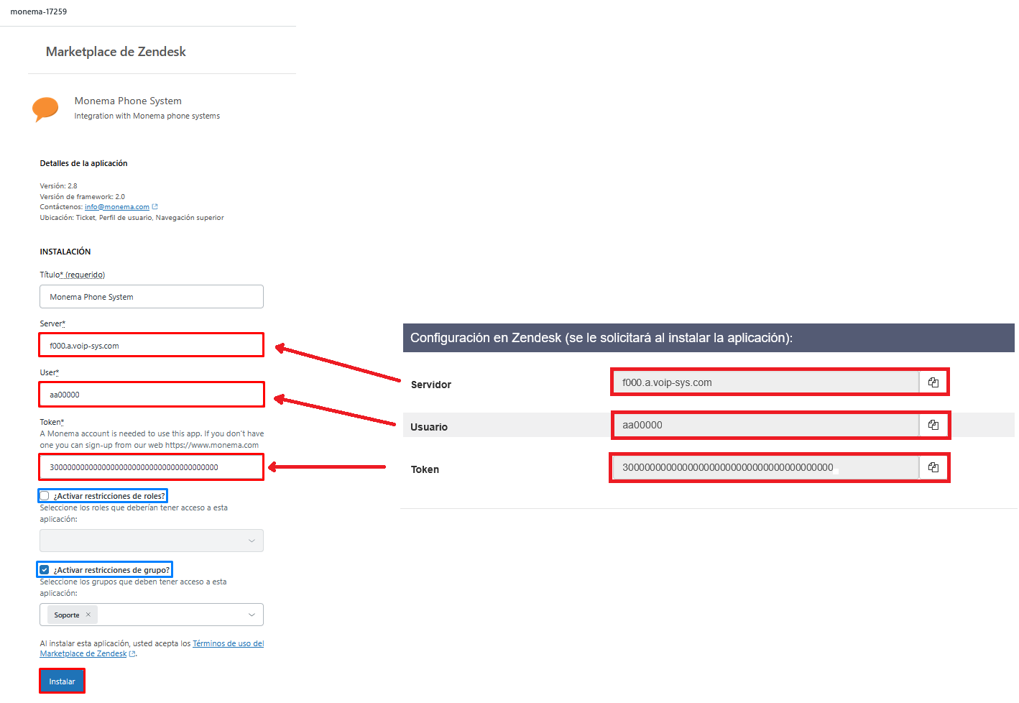Click the Título field with Monema Phone System
This screenshot has width=1019, height=703.
[x=152, y=297]
